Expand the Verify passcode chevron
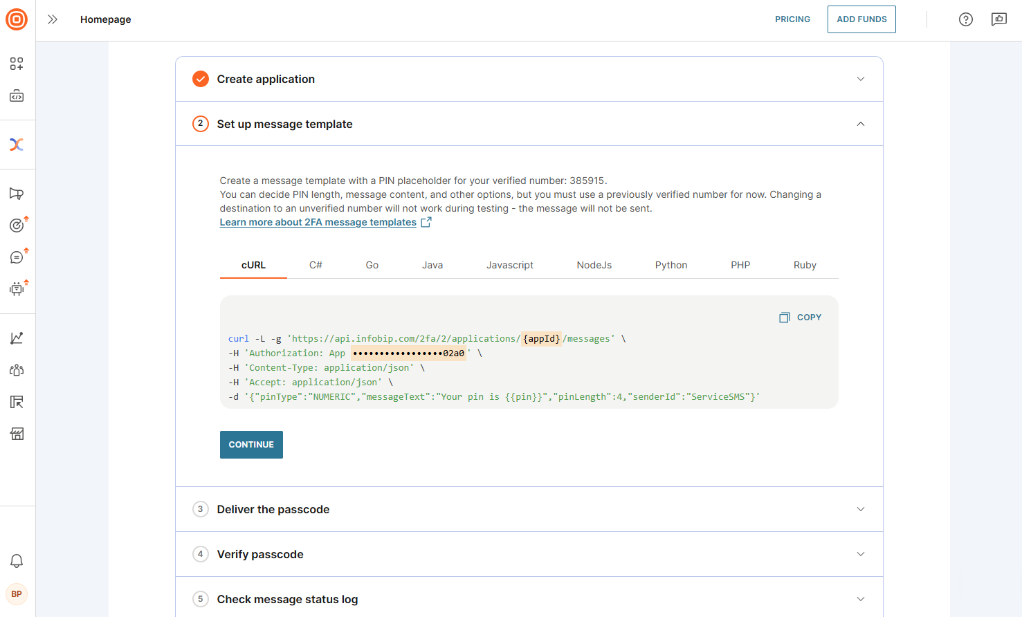 click(861, 554)
